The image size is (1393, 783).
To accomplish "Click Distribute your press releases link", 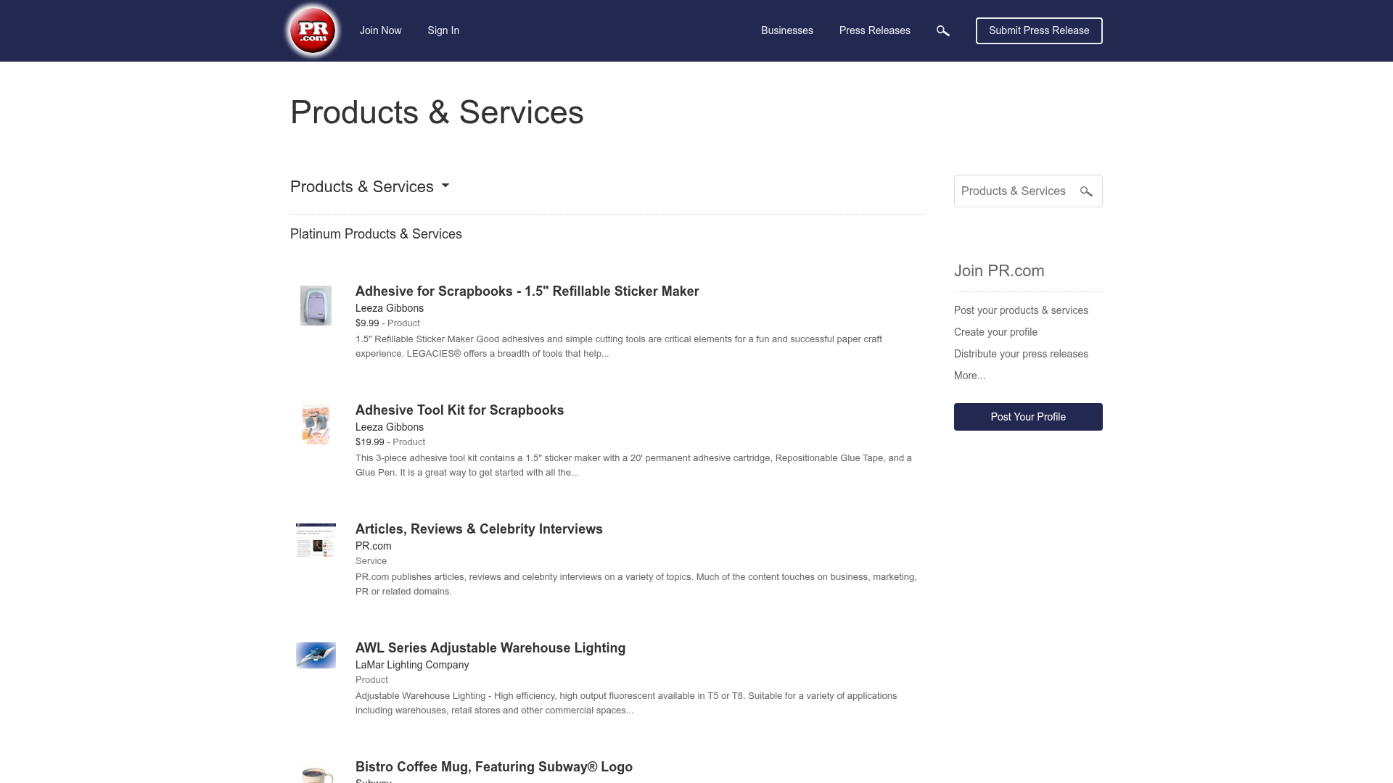I will click(x=1021, y=354).
